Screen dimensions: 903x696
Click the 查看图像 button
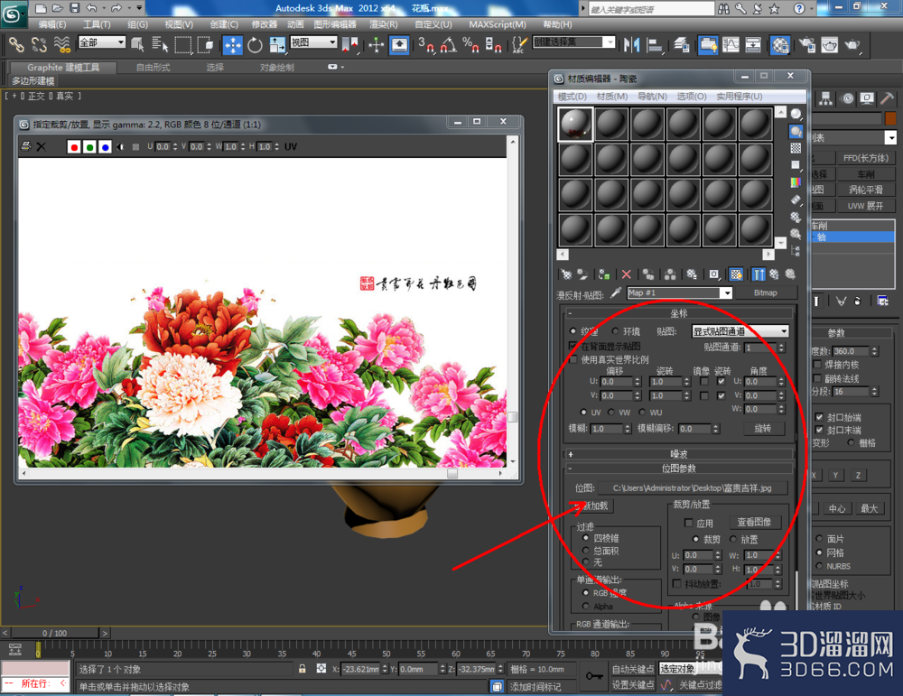click(x=754, y=522)
